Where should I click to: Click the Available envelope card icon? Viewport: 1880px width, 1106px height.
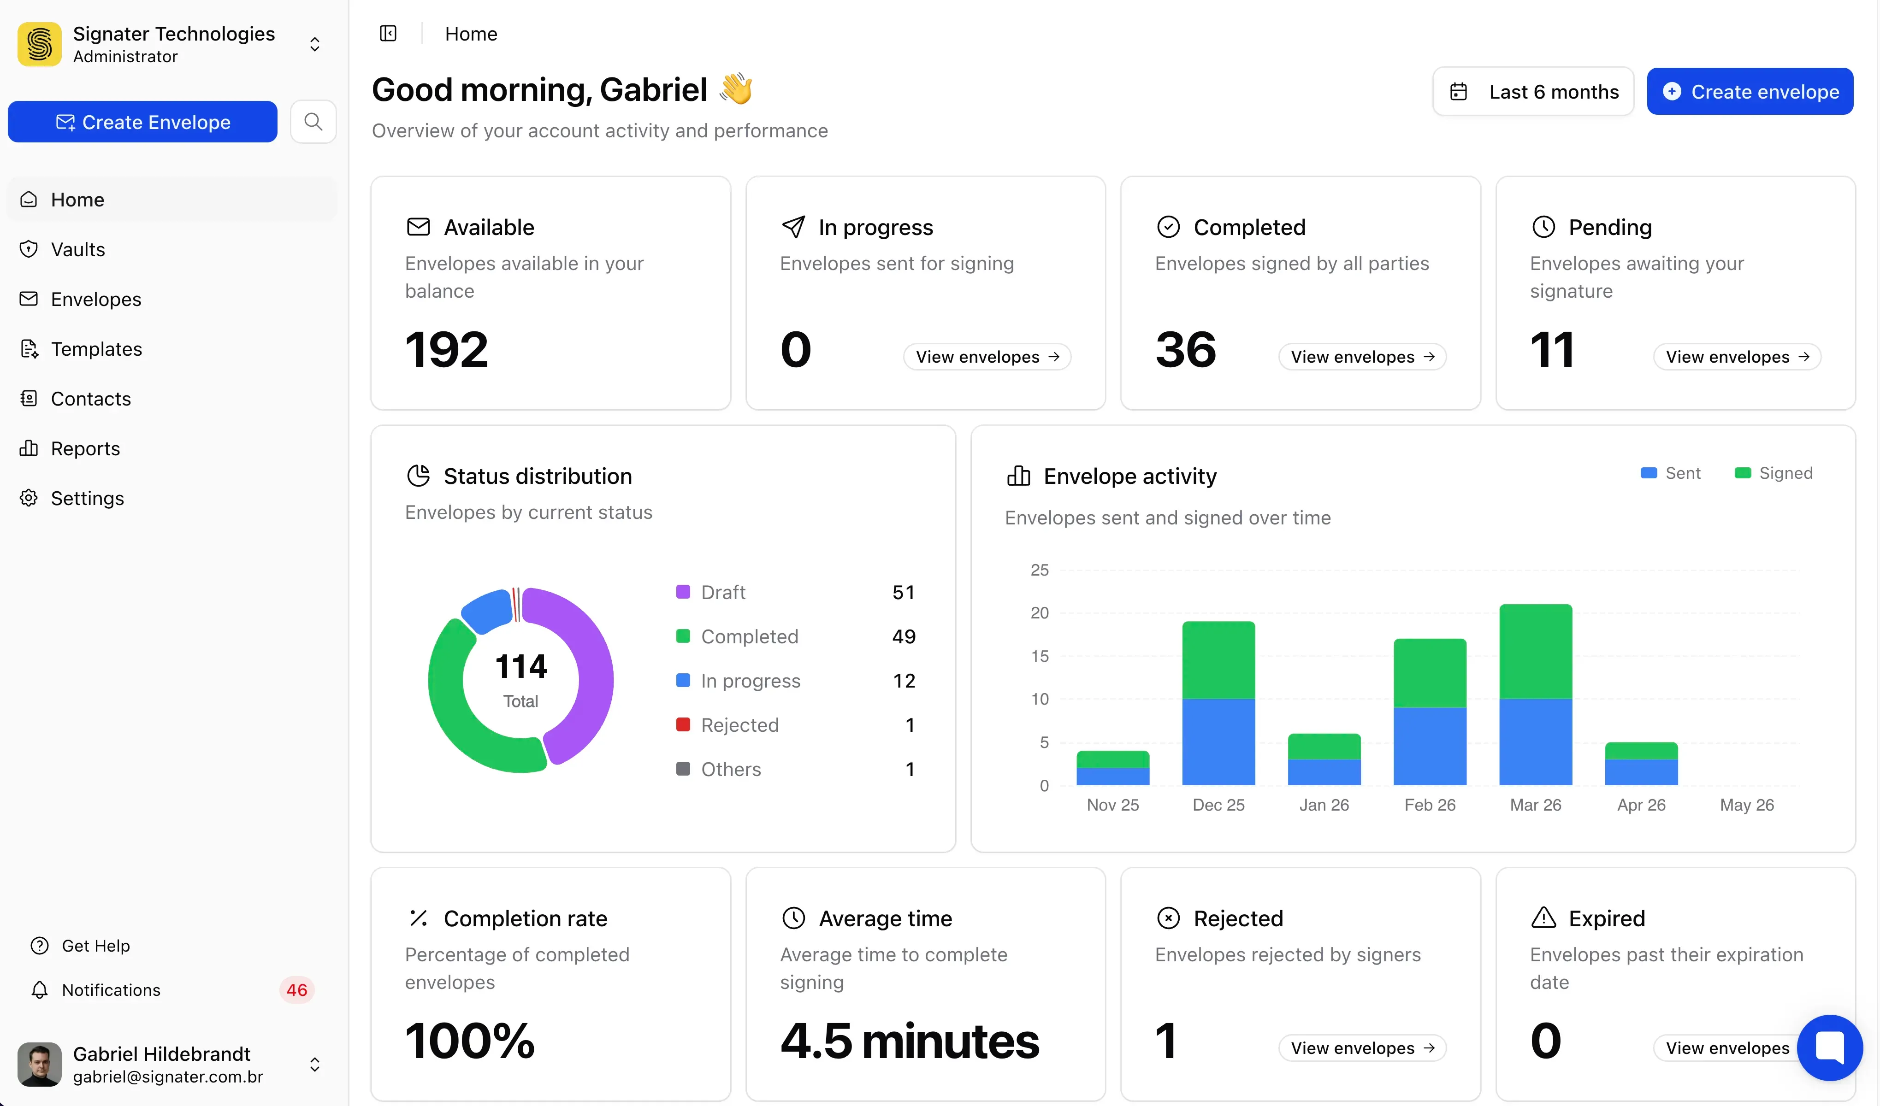click(419, 227)
